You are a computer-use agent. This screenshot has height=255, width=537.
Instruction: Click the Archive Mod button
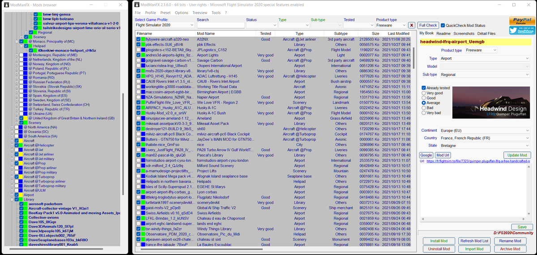[510, 249]
